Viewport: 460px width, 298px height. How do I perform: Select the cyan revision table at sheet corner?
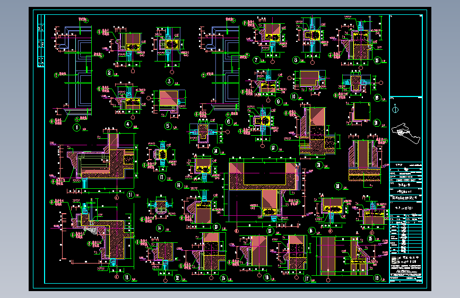pyautogui.click(x=41, y=41)
